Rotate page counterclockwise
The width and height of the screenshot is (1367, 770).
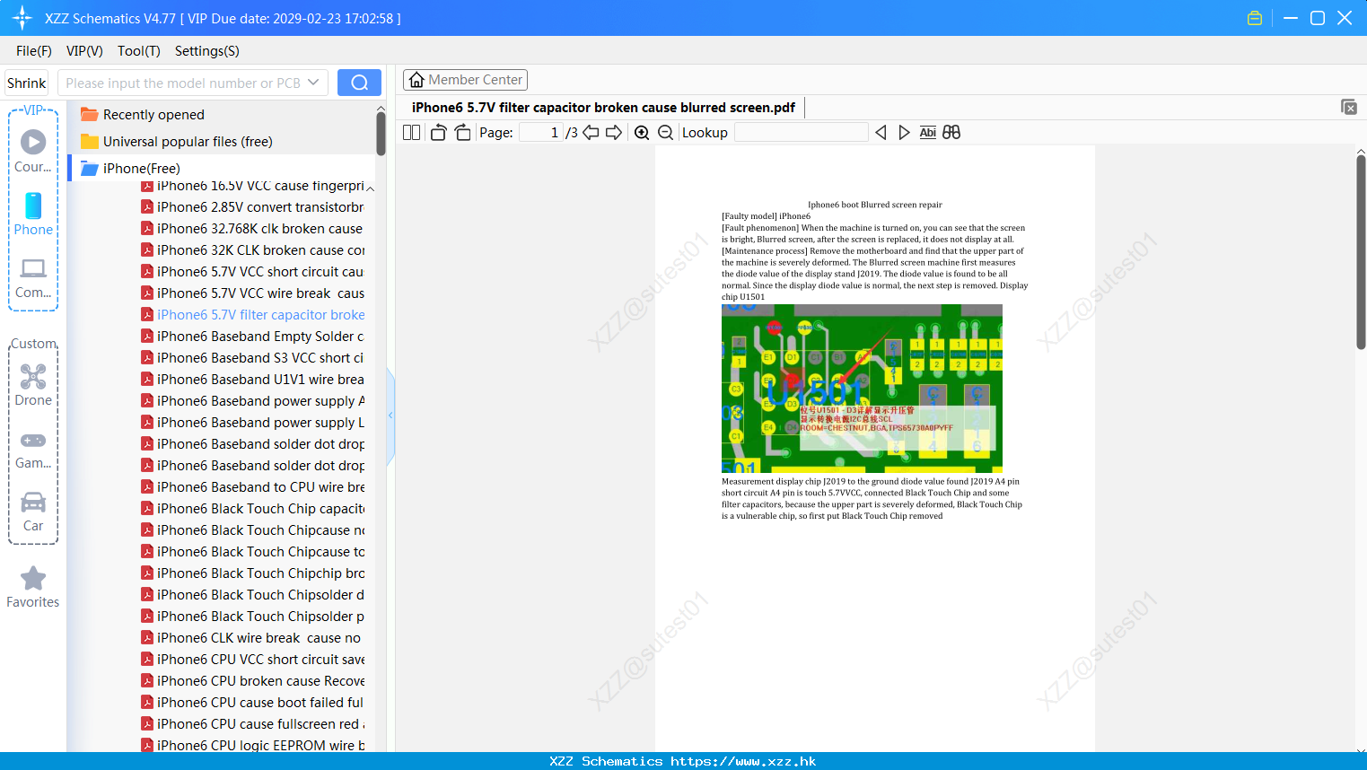[x=438, y=133]
